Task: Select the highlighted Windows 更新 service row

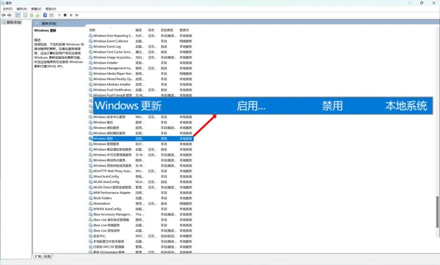Action: 141,139
